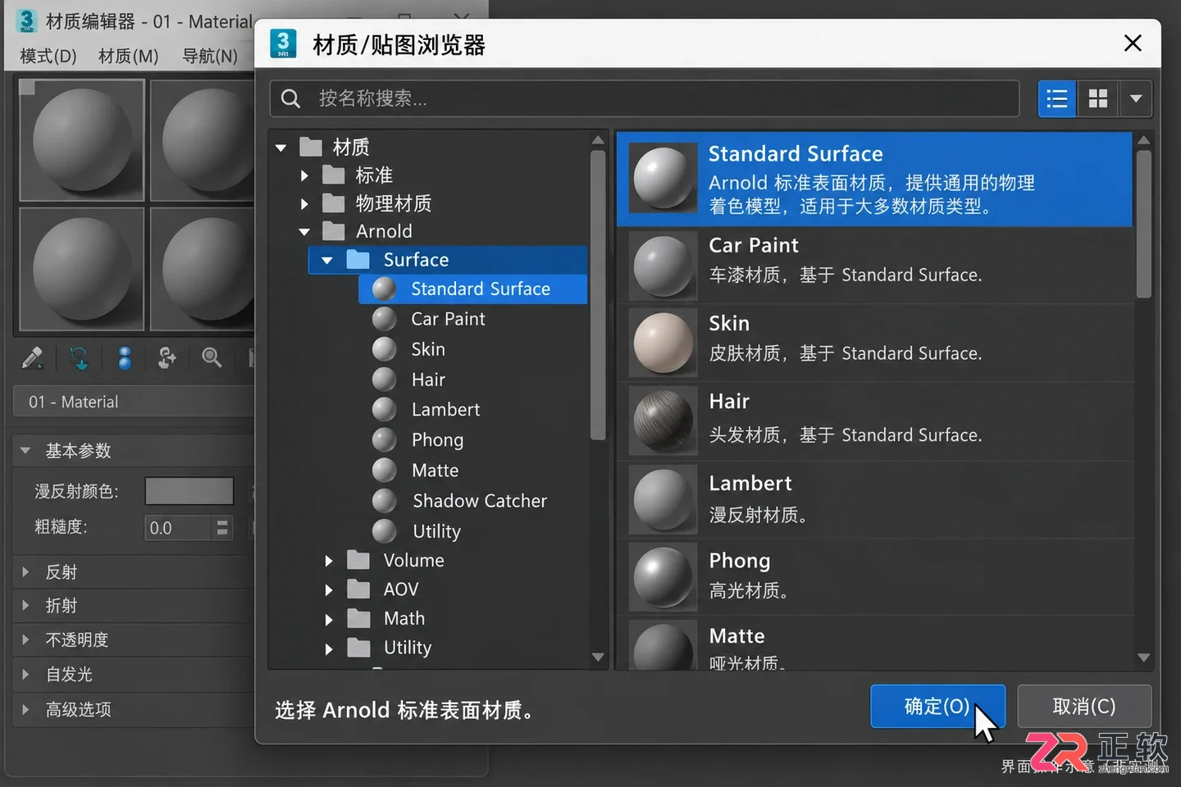Open the 材质(M) menu
The height and width of the screenshot is (787, 1181).
click(128, 56)
